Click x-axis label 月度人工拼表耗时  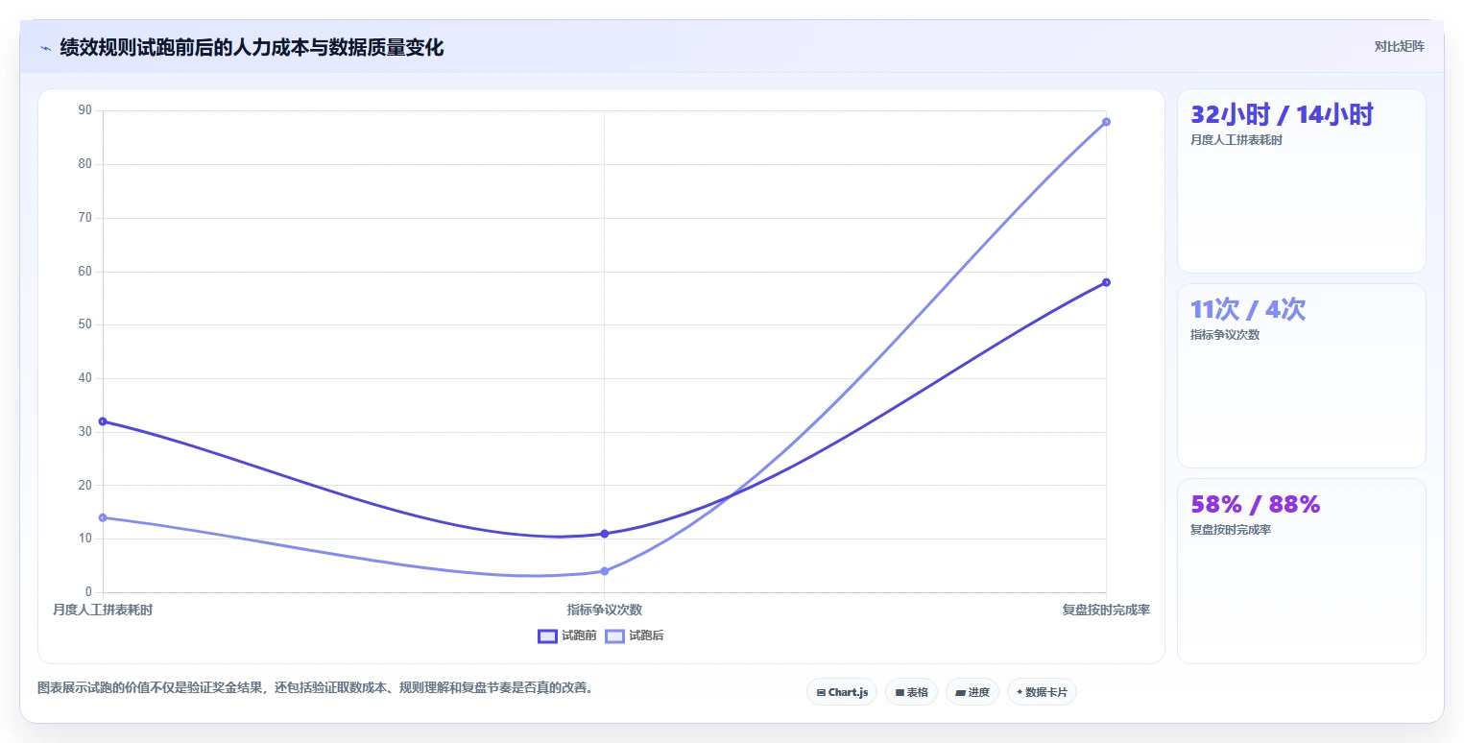tap(103, 610)
